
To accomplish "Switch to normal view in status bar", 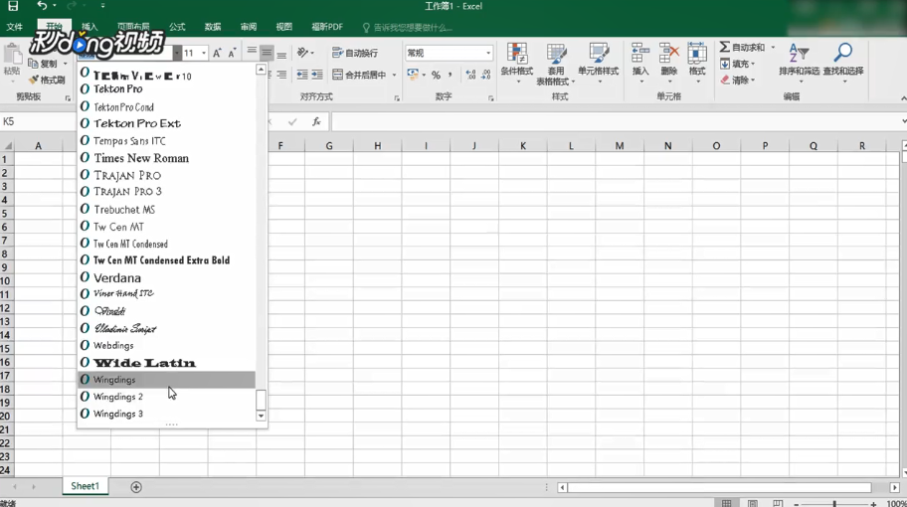I will 727,504.
